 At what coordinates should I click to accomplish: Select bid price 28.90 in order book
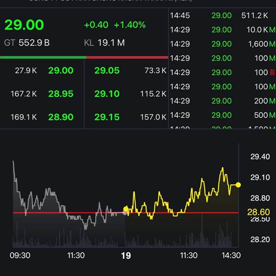61,117
